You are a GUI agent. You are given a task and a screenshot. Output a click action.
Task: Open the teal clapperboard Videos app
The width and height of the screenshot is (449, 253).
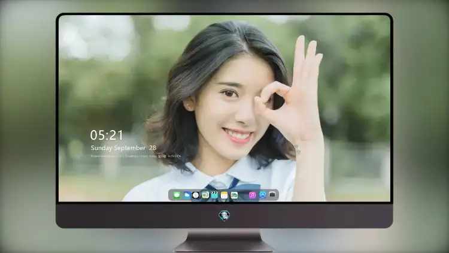214,195
